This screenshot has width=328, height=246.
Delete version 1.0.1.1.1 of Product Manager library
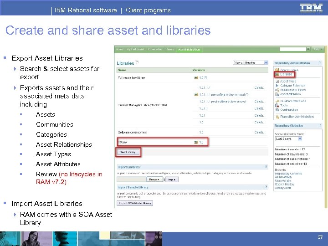point(260,87)
